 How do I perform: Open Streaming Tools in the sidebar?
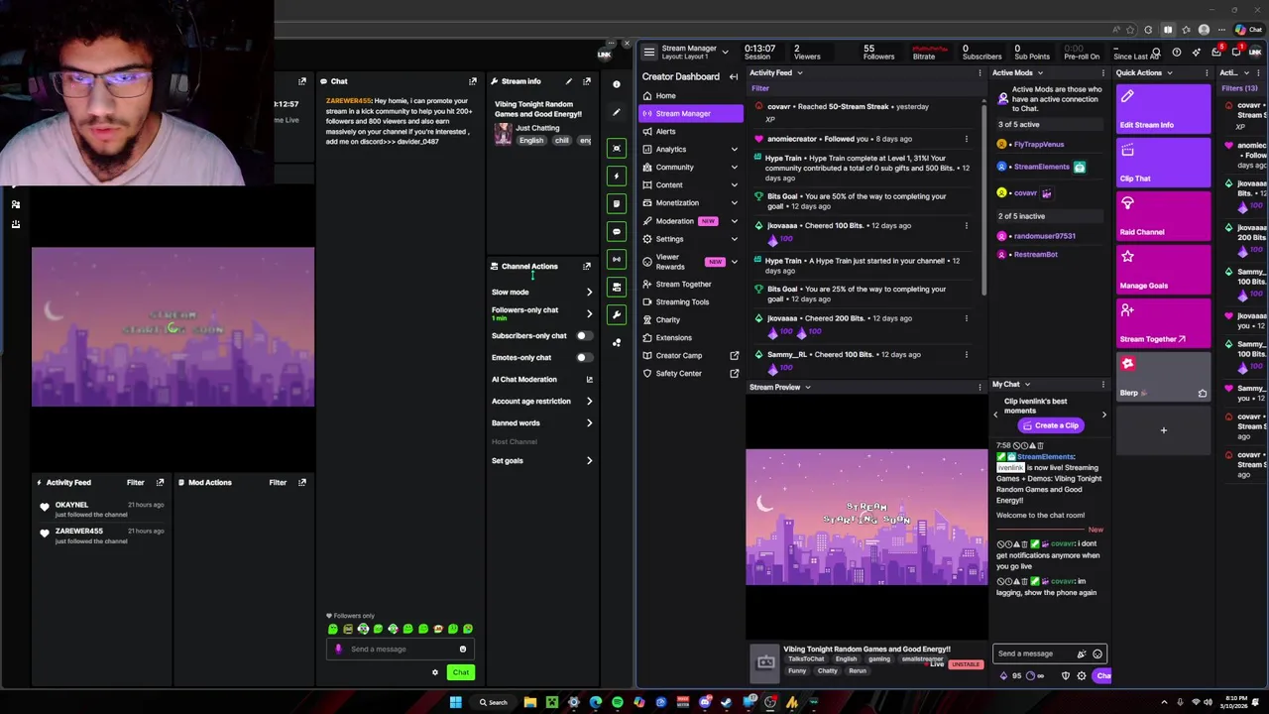click(x=689, y=302)
